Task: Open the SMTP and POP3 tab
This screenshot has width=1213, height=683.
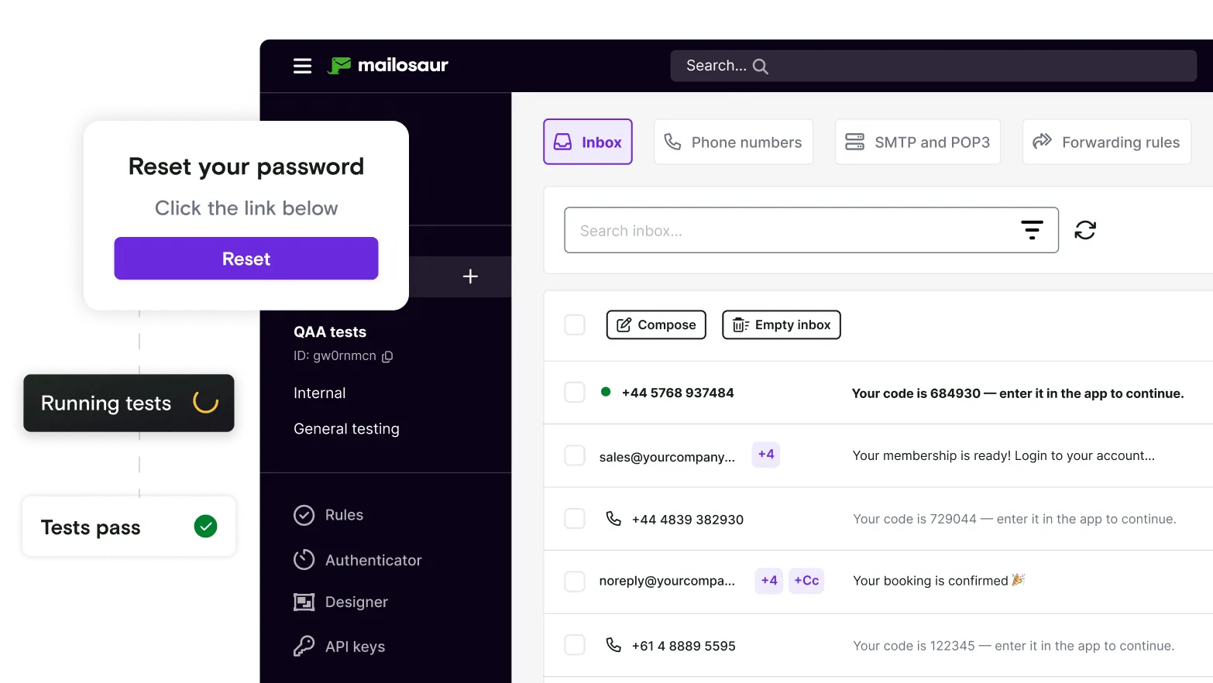Action: (917, 142)
